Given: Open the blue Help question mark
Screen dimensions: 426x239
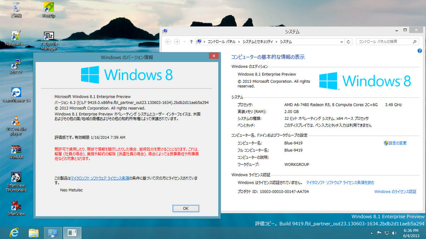Looking at the screenshot, I should click(x=420, y=51).
